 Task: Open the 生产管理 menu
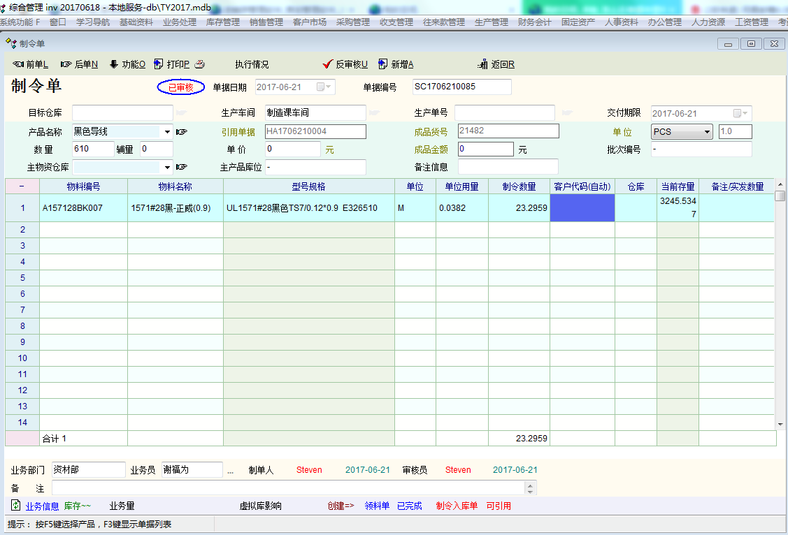[491, 22]
